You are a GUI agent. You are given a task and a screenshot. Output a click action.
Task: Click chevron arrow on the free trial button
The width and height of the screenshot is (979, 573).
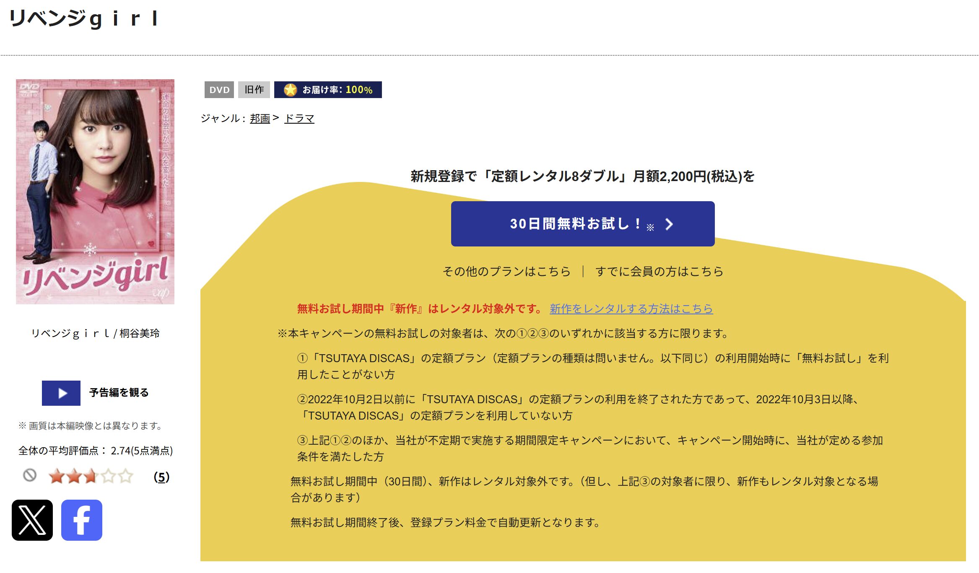[669, 224]
